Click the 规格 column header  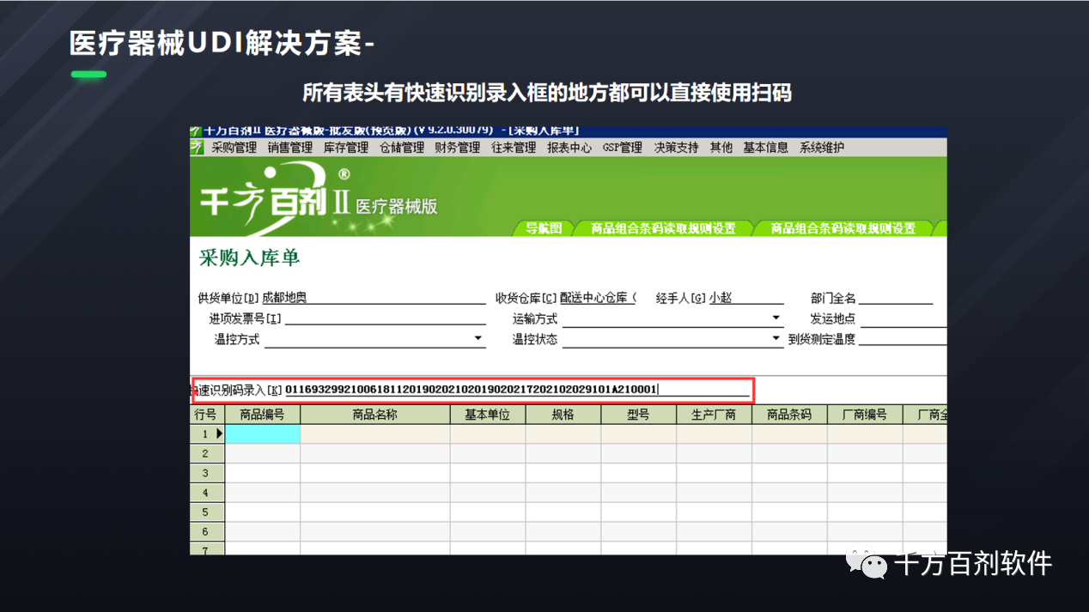pyautogui.click(x=563, y=415)
